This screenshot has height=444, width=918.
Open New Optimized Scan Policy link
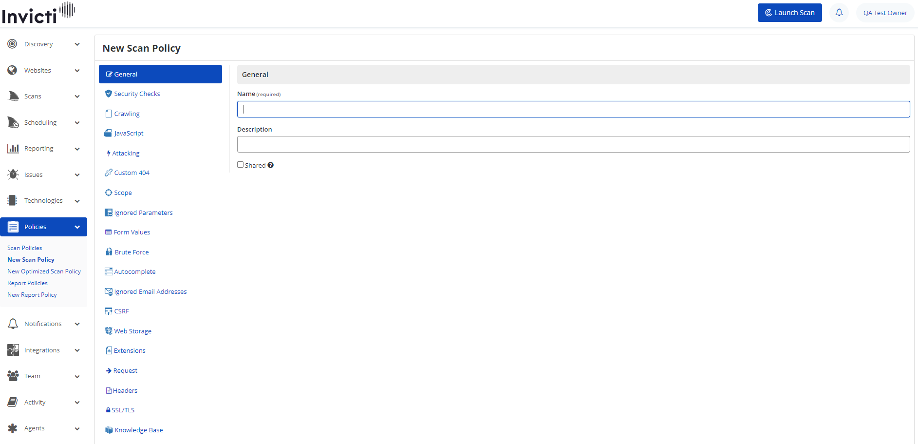[44, 271]
